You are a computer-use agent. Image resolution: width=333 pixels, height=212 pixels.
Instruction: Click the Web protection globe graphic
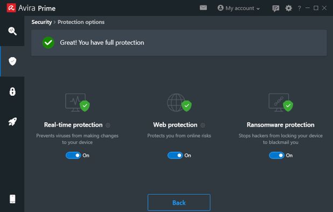coord(179,103)
